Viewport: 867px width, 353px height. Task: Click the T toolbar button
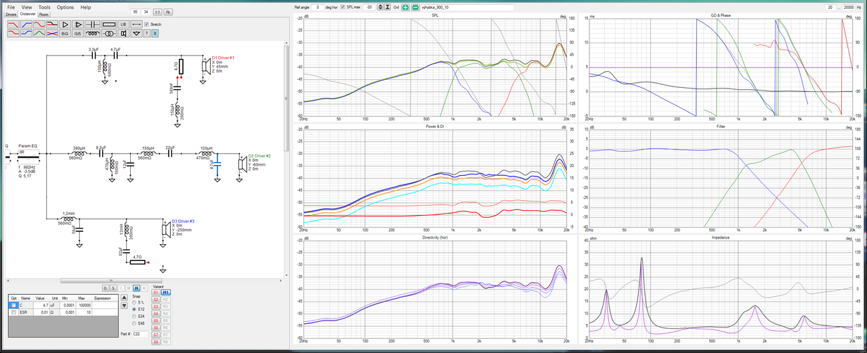[x=147, y=33]
